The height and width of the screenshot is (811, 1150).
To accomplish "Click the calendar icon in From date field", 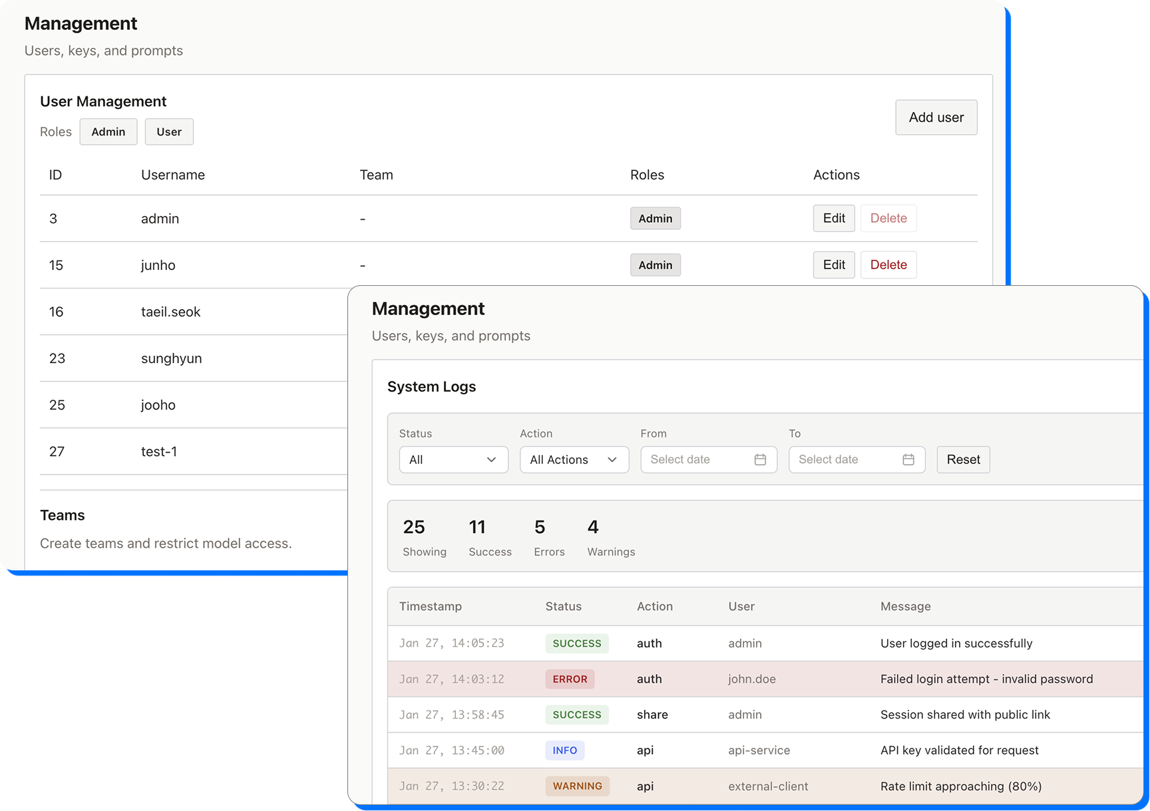I will coord(760,460).
